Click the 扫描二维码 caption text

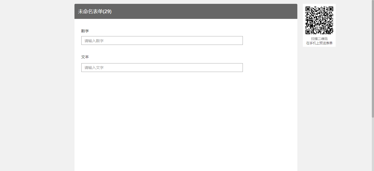coord(319,39)
